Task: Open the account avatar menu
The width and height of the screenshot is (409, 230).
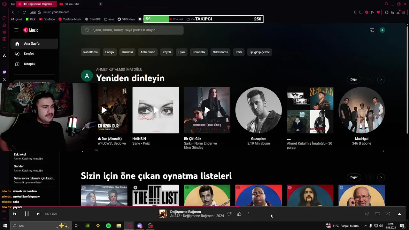Action: [382, 30]
